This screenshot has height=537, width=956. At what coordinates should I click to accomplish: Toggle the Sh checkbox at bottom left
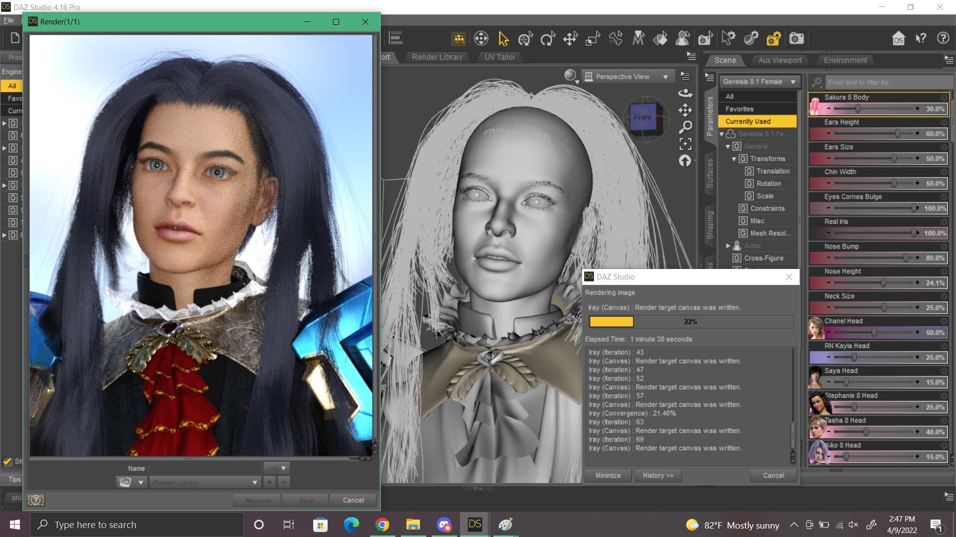(x=7, y=461)
